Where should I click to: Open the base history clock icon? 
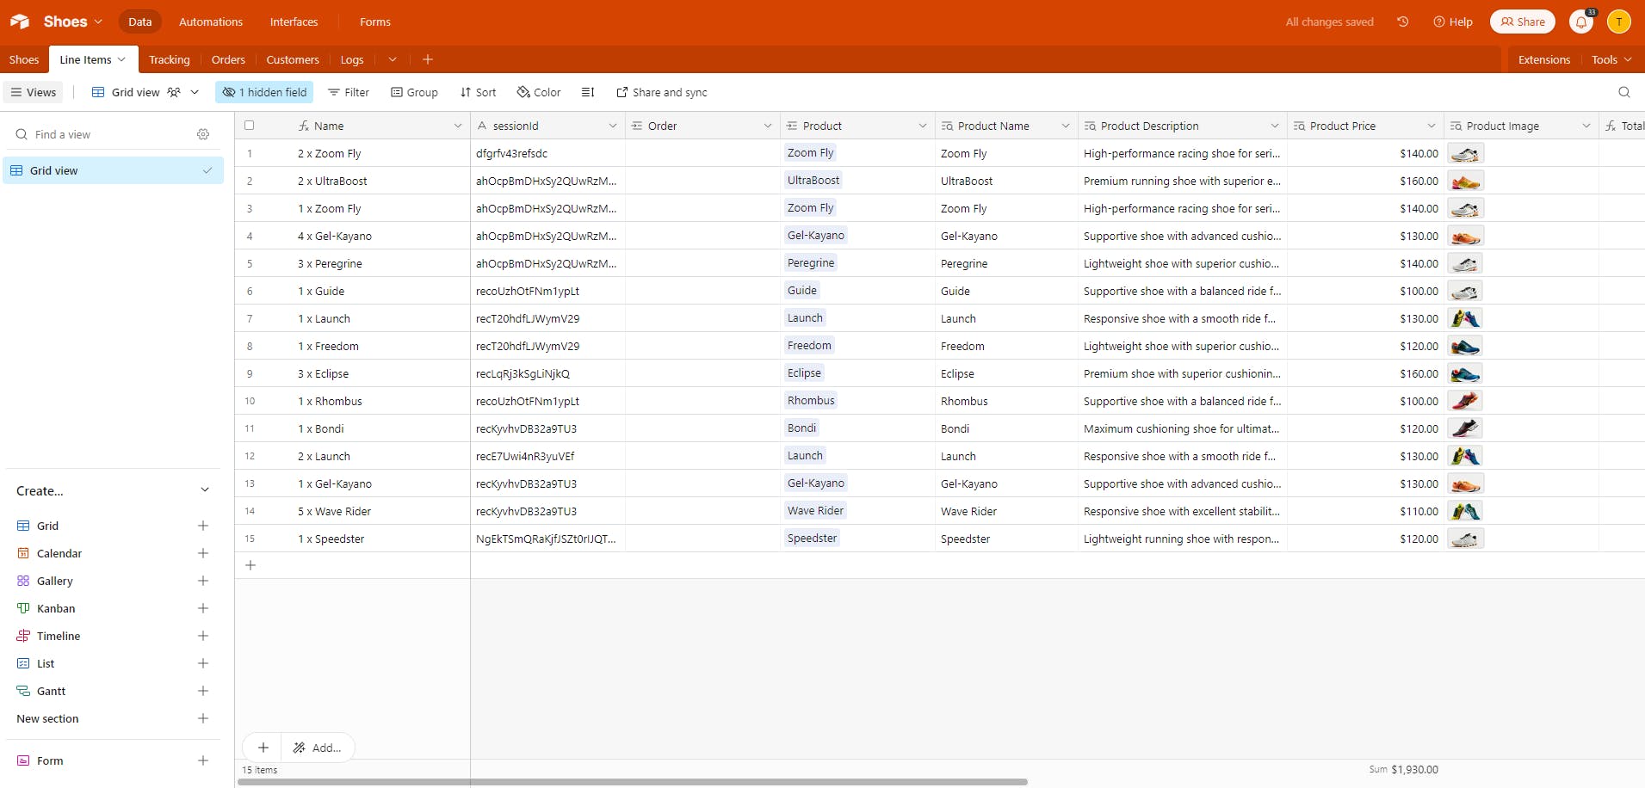1402,22
